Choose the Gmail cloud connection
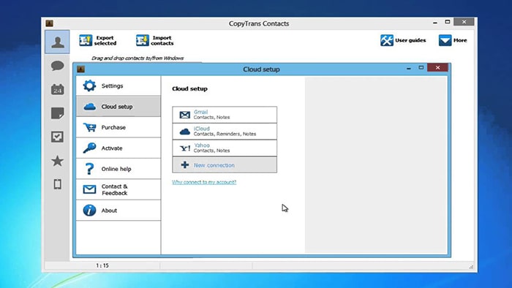This screenshot has width=512, height=288. [225, 115]
